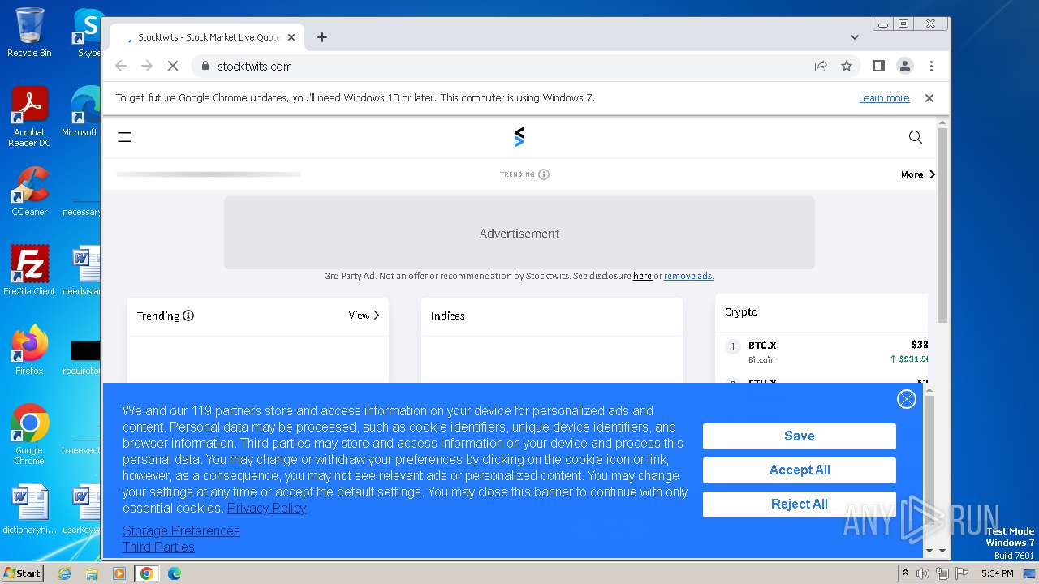Bookmark this page with star icon
This screenshot has height=584, width=1039.
coord(847,67)
